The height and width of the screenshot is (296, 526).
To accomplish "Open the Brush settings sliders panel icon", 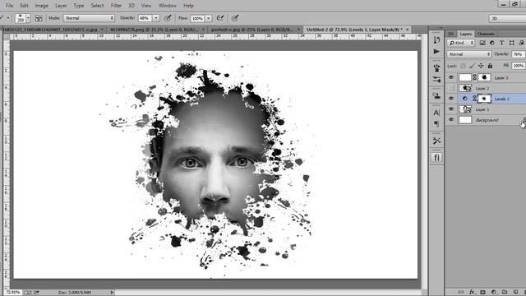I will [436, 80].
